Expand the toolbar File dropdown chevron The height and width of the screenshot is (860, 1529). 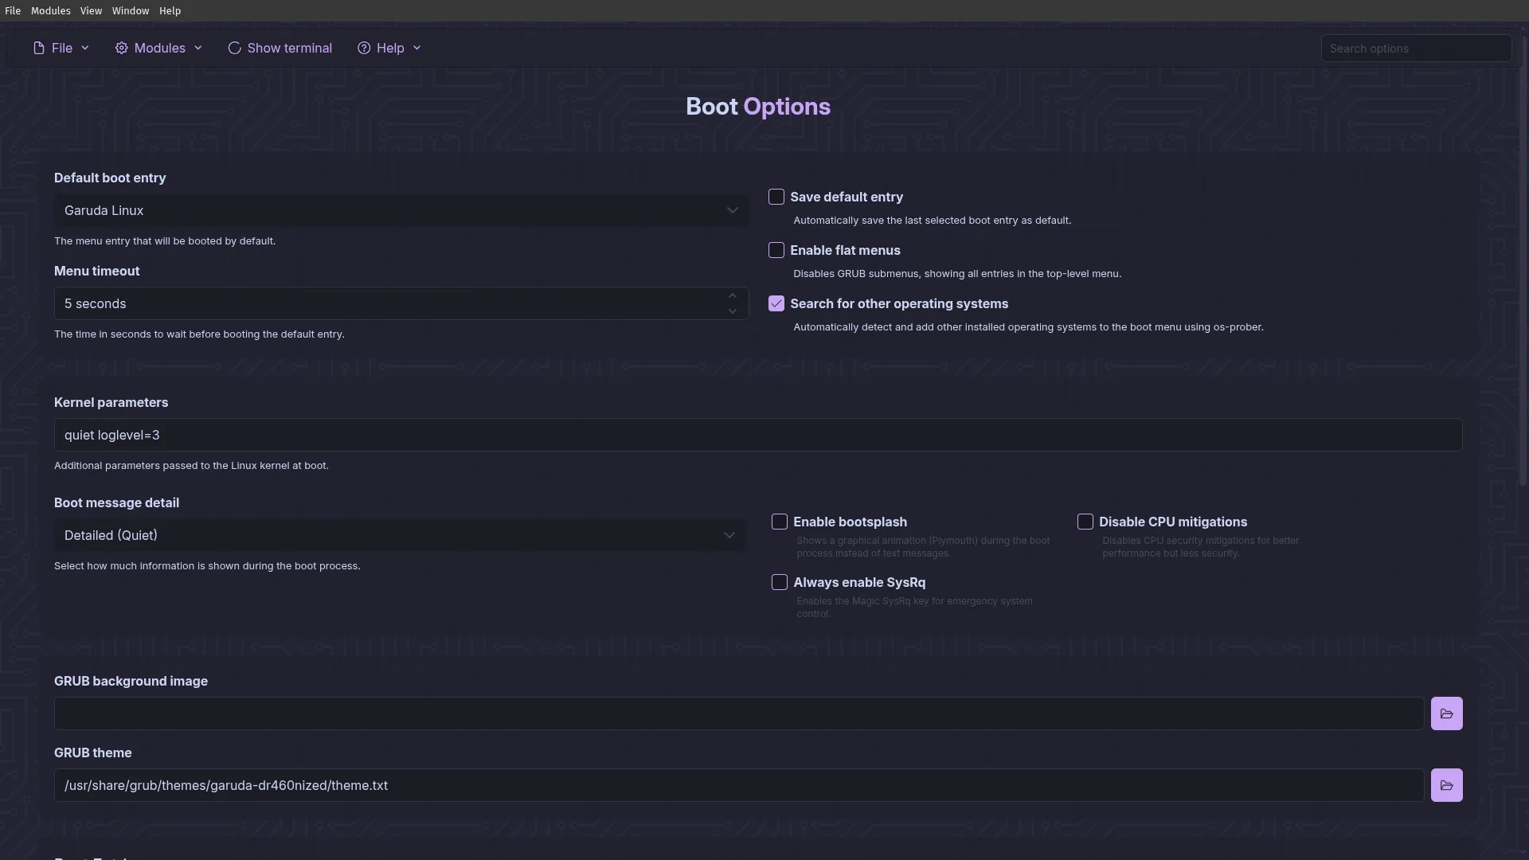(85, 48)
